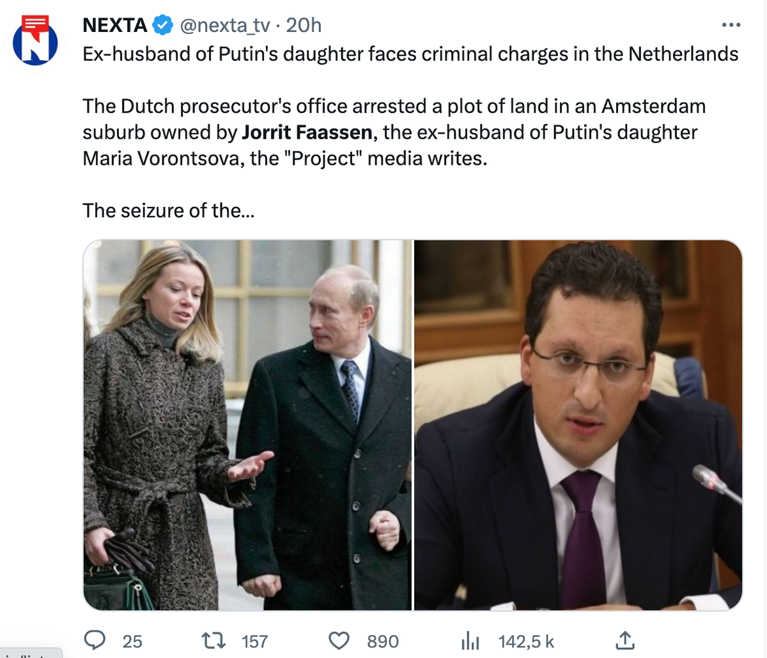
Task: Click the 157 retweets count
Action: click(254, 641)
